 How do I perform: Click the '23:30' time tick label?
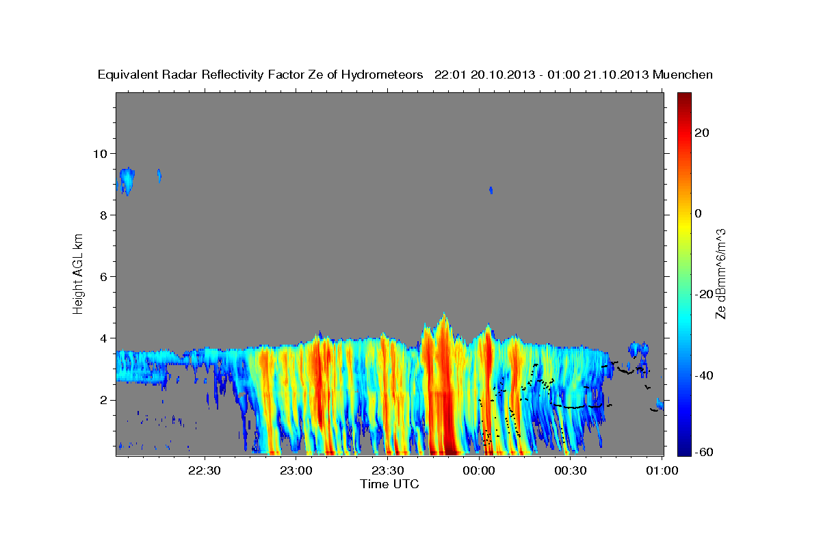point(388,470)
